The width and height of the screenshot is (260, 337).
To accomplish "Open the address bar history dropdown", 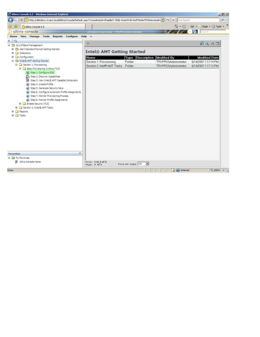I will pos(162,20).
